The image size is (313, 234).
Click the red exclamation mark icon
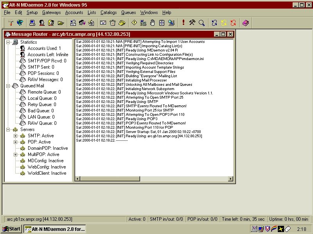coord(183,23)
